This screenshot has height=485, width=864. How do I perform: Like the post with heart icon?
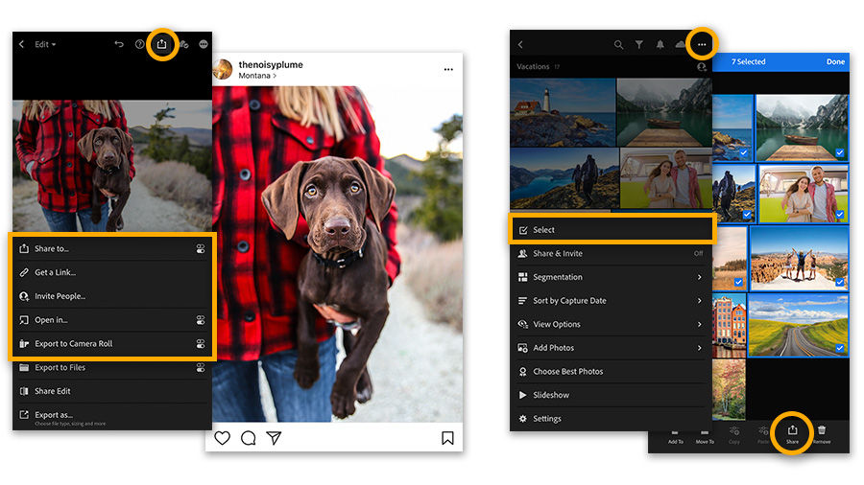click(222, 438)
